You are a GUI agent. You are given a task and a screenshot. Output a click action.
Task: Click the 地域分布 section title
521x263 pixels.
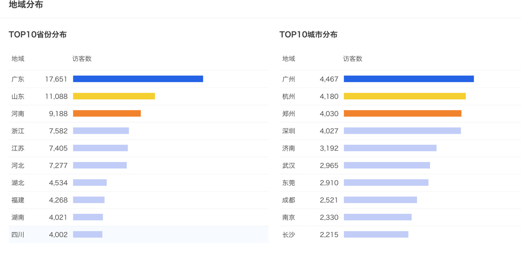[26, 5]
